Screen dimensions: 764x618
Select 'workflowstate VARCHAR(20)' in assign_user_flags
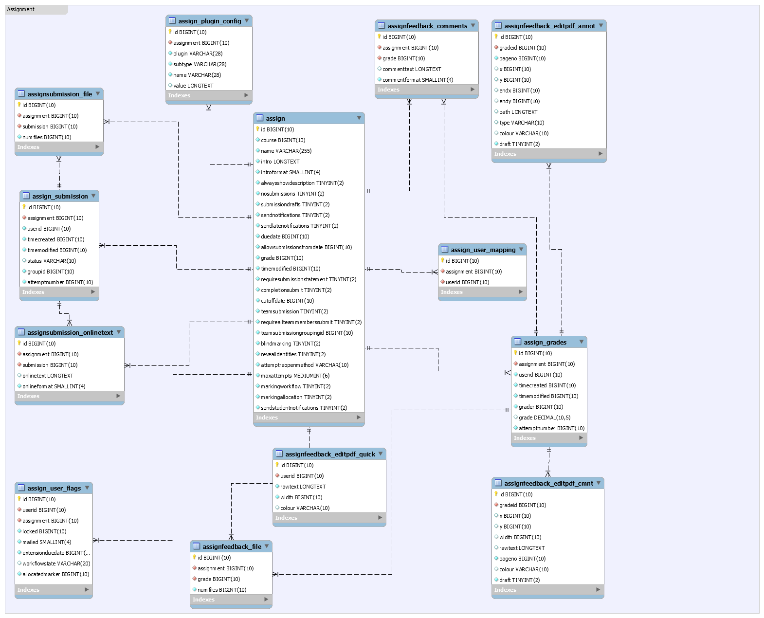pos(54,563)
